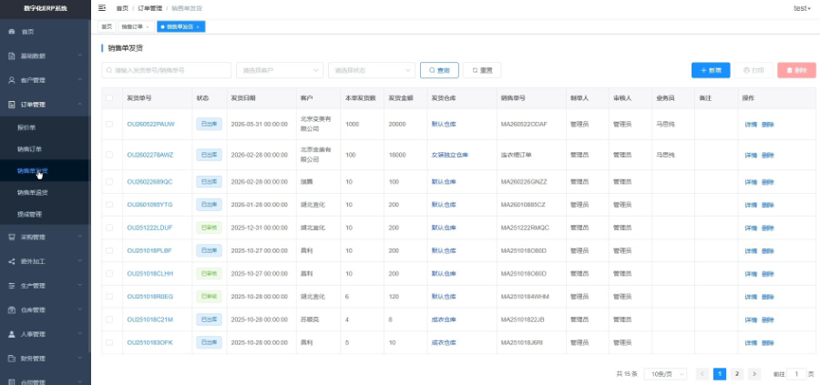
Task: Open the 请选择状态 status dropdown
Action: pos(372,70)
